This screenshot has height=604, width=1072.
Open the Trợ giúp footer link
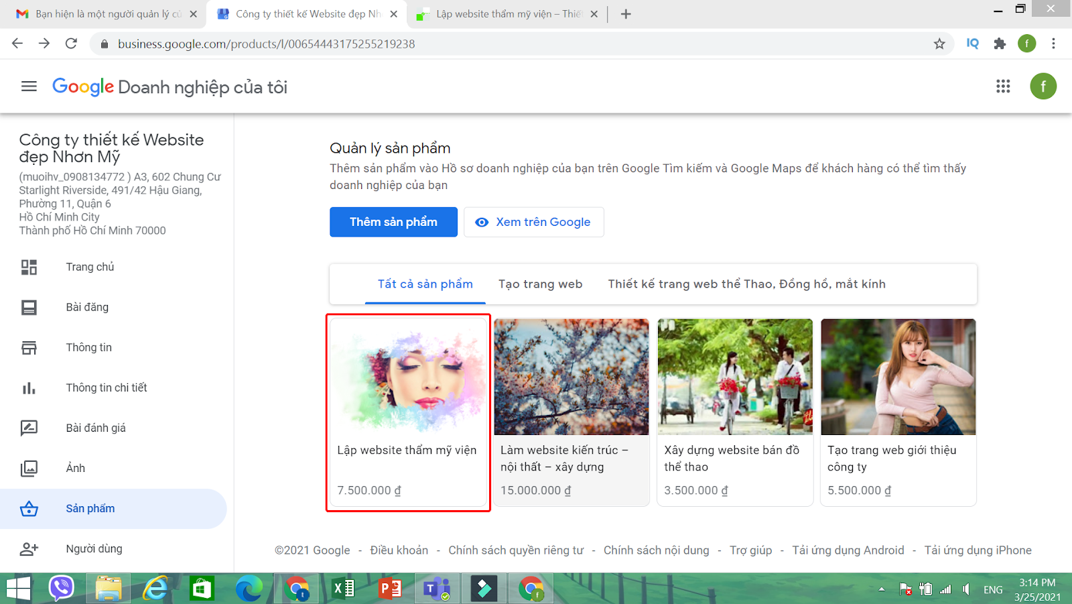(750, 550)
